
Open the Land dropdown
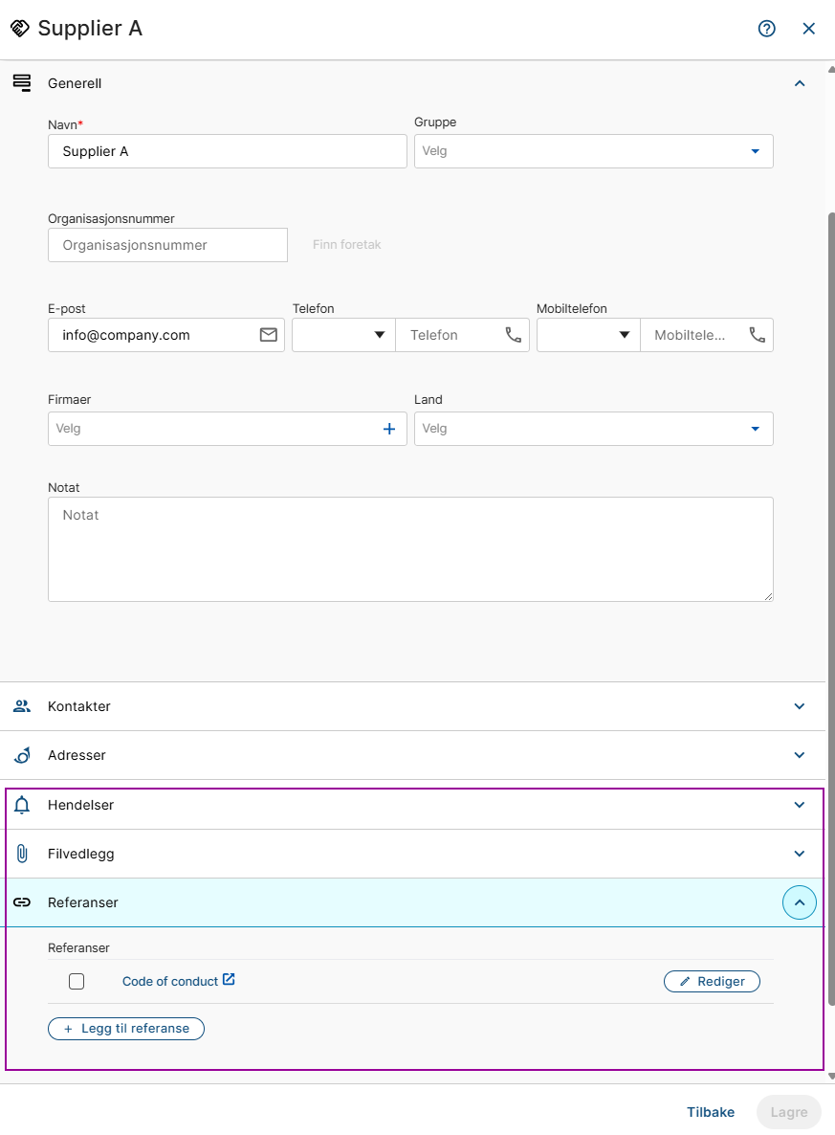click(593, 429)
